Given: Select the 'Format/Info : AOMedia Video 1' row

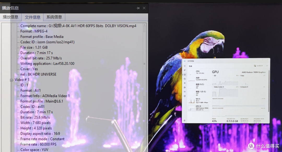Looking at the screenshot, I should (45, 96).
